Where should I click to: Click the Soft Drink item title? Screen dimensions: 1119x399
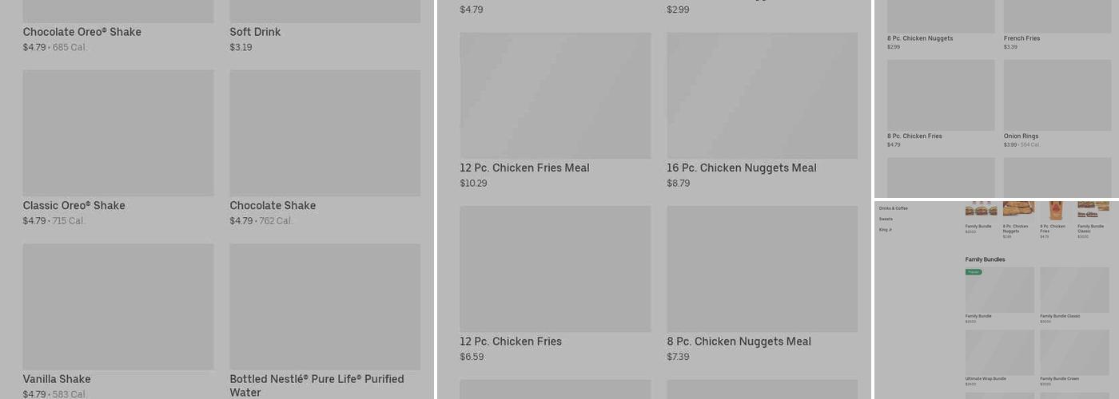(x=255, y=32)
